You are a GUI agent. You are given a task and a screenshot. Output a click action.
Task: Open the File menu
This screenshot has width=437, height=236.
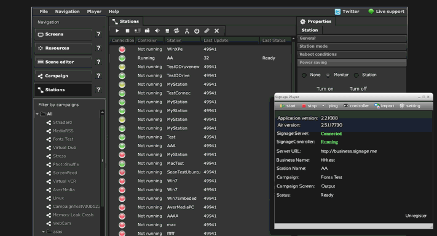pyautogui.click(x=44, y=12)
